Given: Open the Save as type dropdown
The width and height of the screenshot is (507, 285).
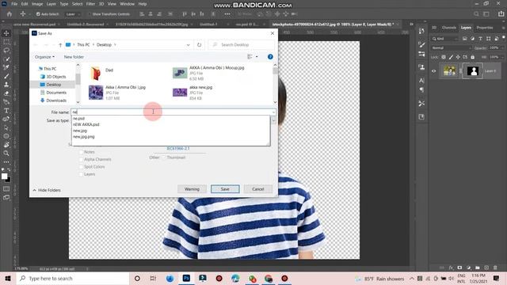Looking at the screenshot, I should [x=273, y=120].
